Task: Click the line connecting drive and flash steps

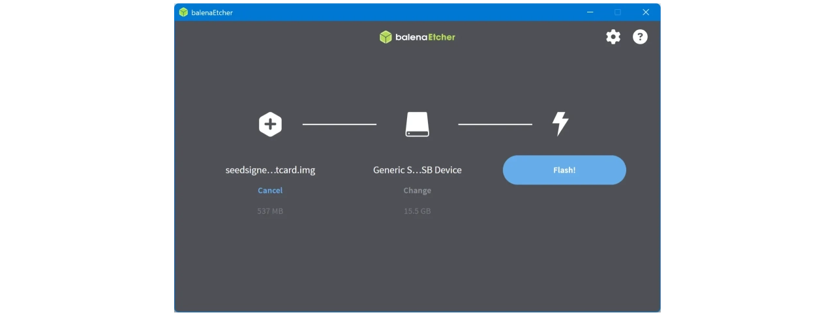Action: tap(494, 124)
